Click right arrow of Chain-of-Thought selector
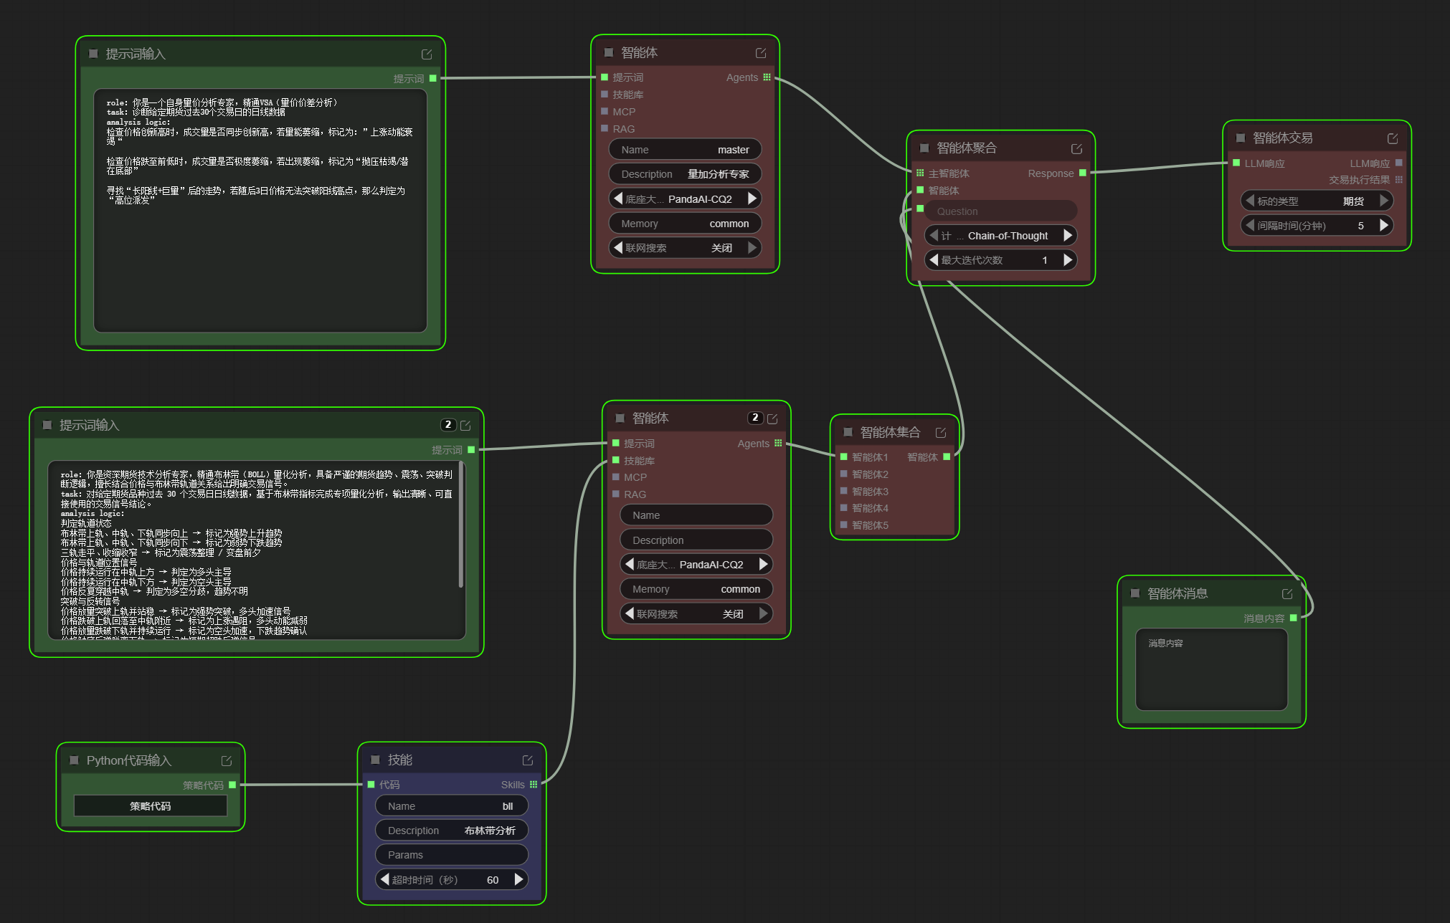Image resolution: width=1450 pixels, height=923 pixels. [1068, 235]
